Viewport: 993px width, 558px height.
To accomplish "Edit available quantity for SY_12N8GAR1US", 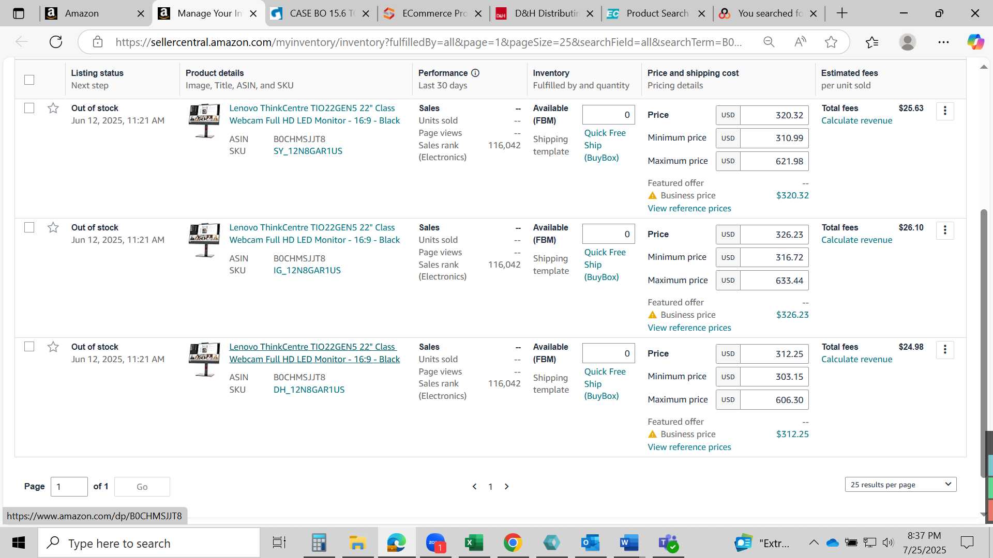I will click(608, 115).
